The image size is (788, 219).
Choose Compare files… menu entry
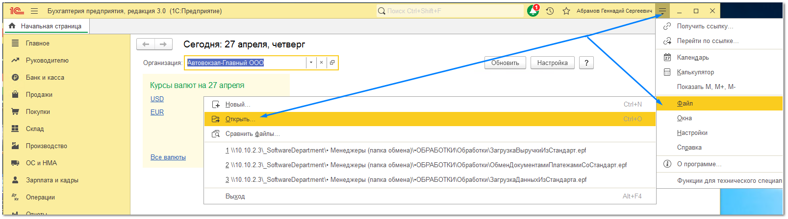pyautogui.click(x=252, y=134)
